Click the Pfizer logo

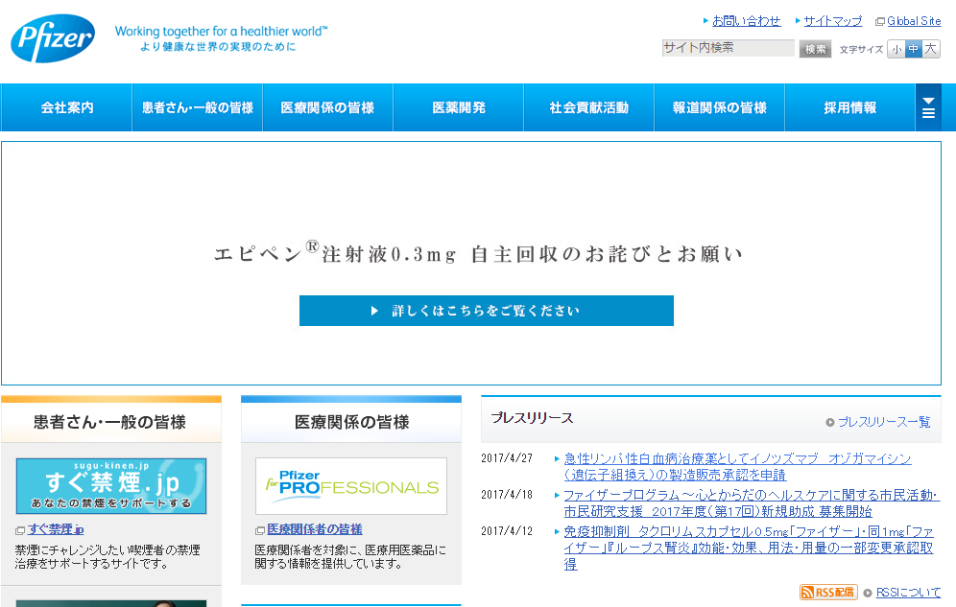tap(53, 38)
